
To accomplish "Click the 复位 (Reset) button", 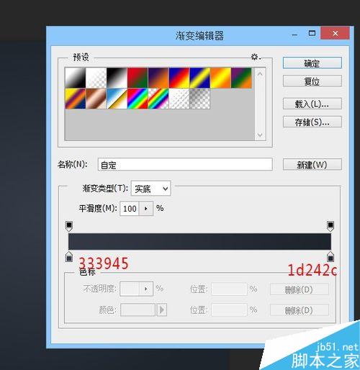I will [x=312, y=81].
